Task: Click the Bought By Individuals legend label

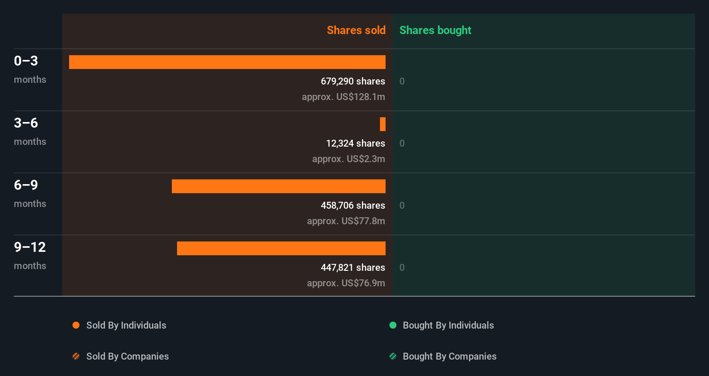Action: pyautogui.click(x=448, y=325)
